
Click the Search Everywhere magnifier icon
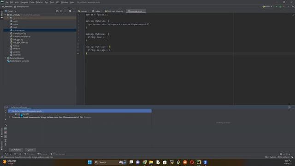(293, 6)
